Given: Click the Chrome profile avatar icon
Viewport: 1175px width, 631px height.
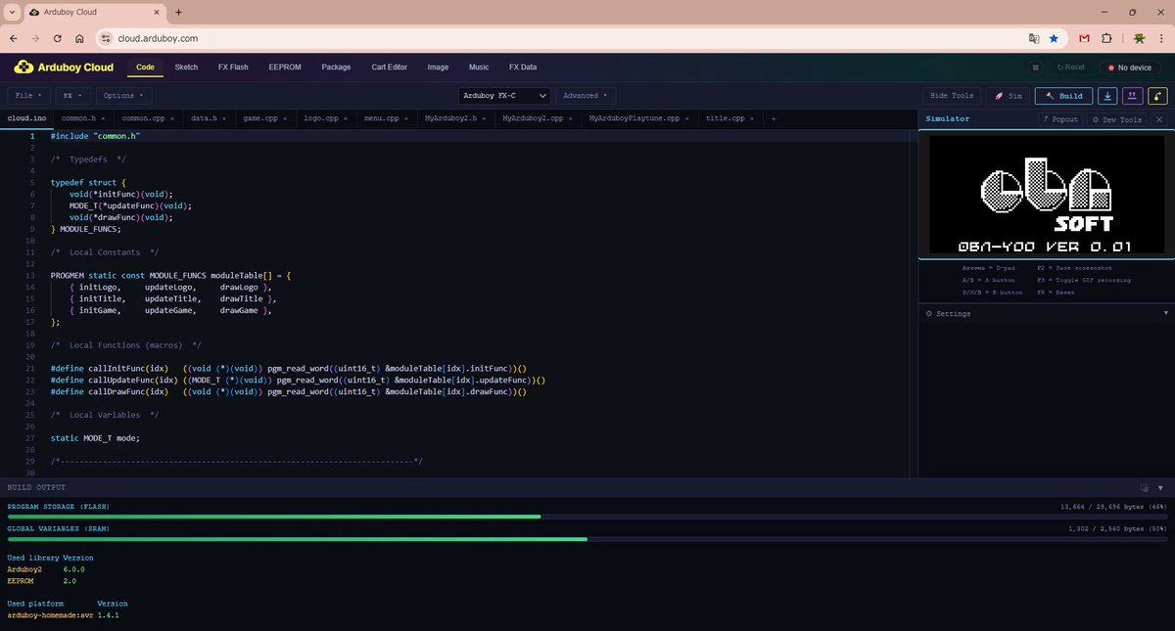Looking at the screenshot, I should point(1140,38).
